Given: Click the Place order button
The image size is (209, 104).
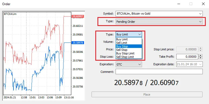Looking at the screenshot, I should (x=147, y=95).
